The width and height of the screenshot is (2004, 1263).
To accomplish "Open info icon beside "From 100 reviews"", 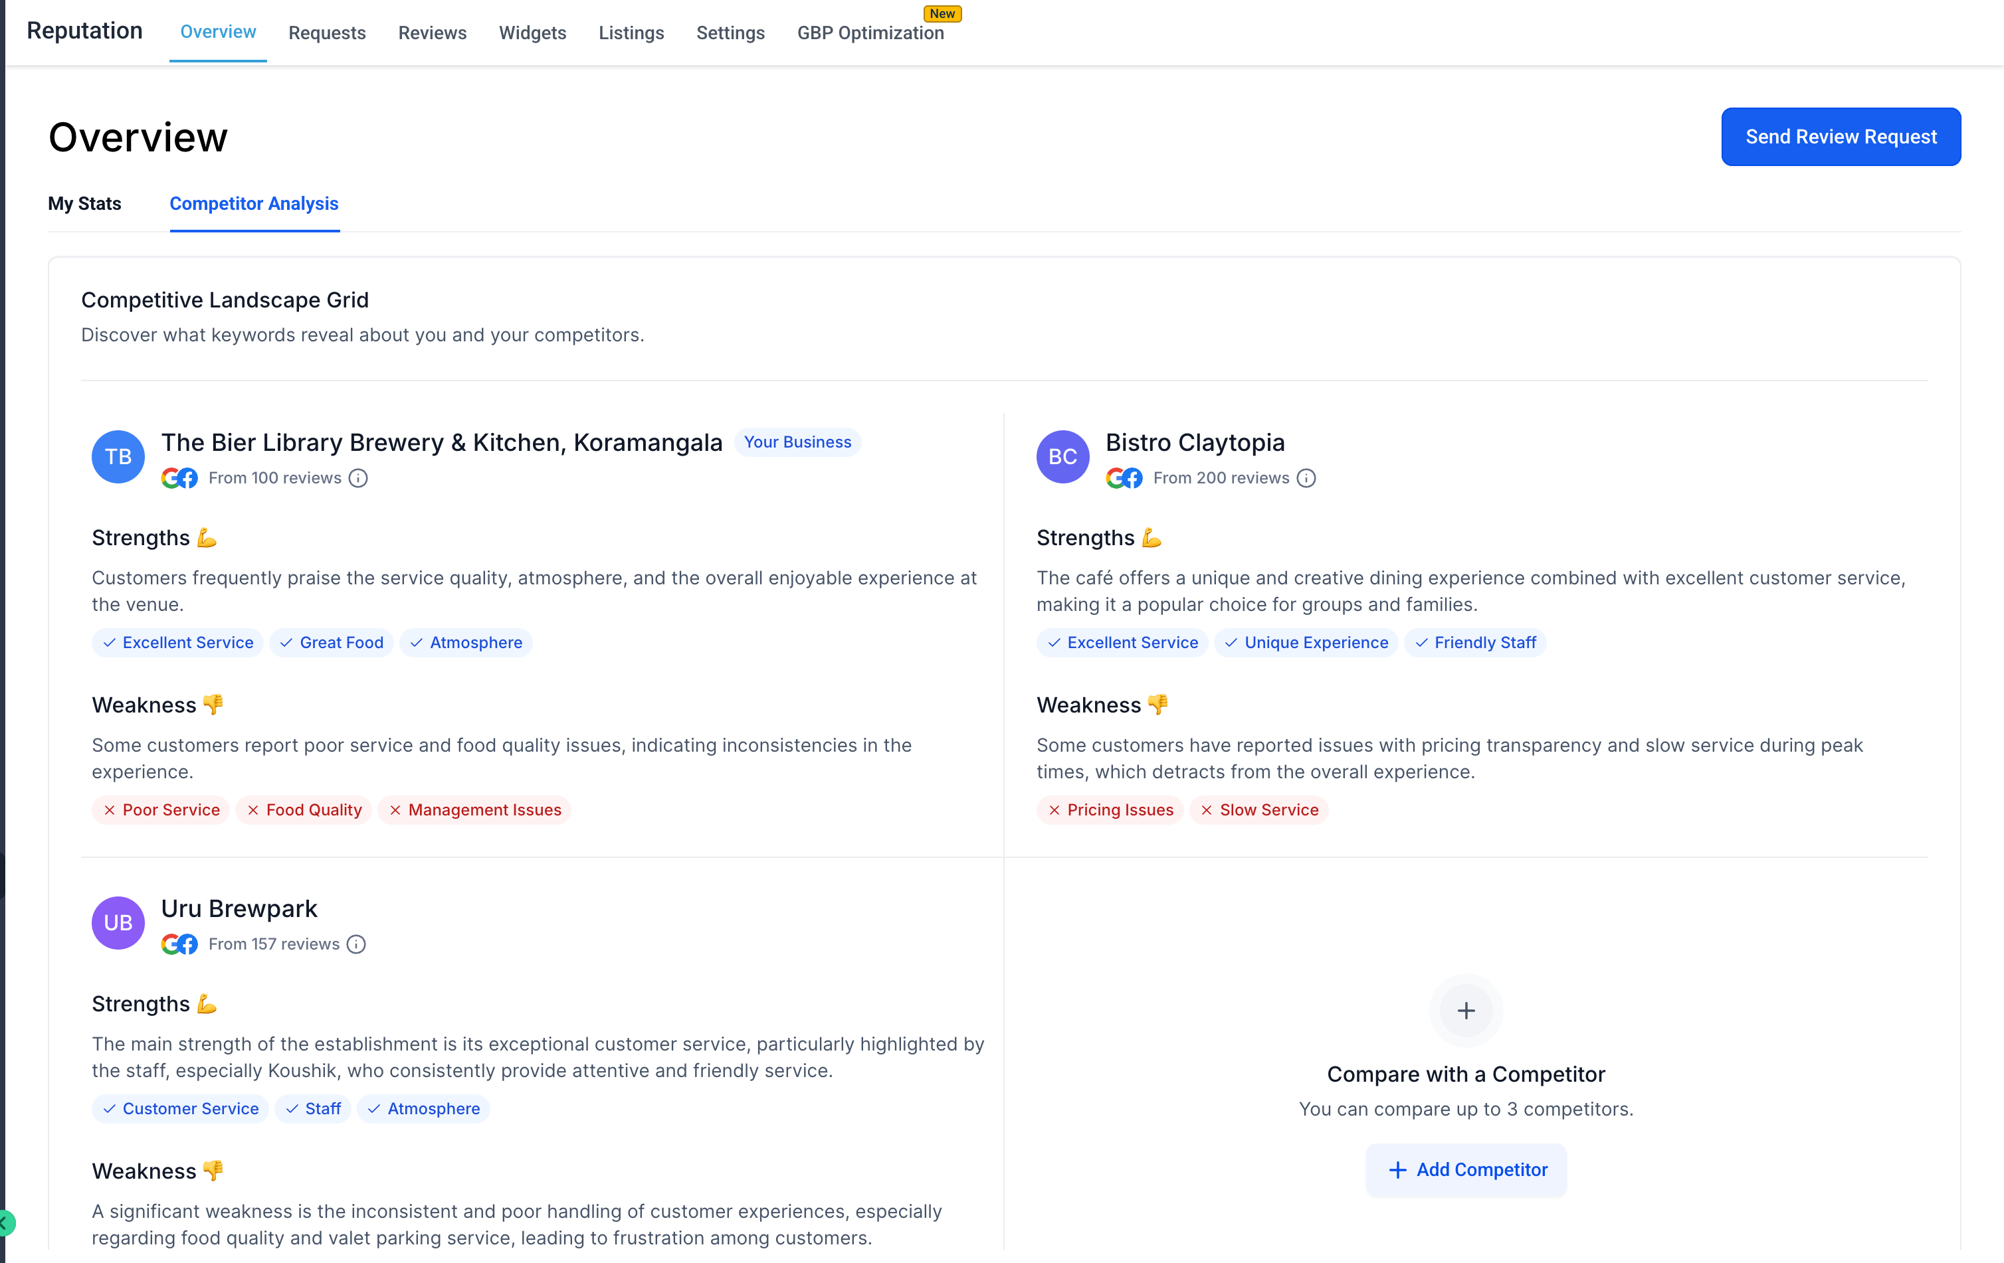I will click(x=358, y=478).
